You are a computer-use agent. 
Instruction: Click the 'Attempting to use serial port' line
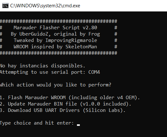click(x=50, y=72)
